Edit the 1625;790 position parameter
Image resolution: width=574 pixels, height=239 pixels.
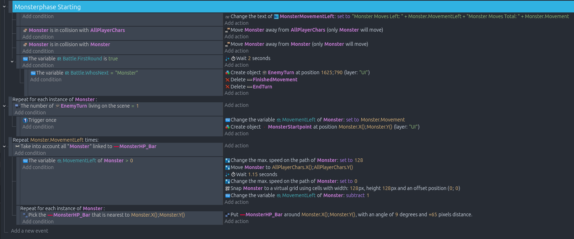(331, 72)
